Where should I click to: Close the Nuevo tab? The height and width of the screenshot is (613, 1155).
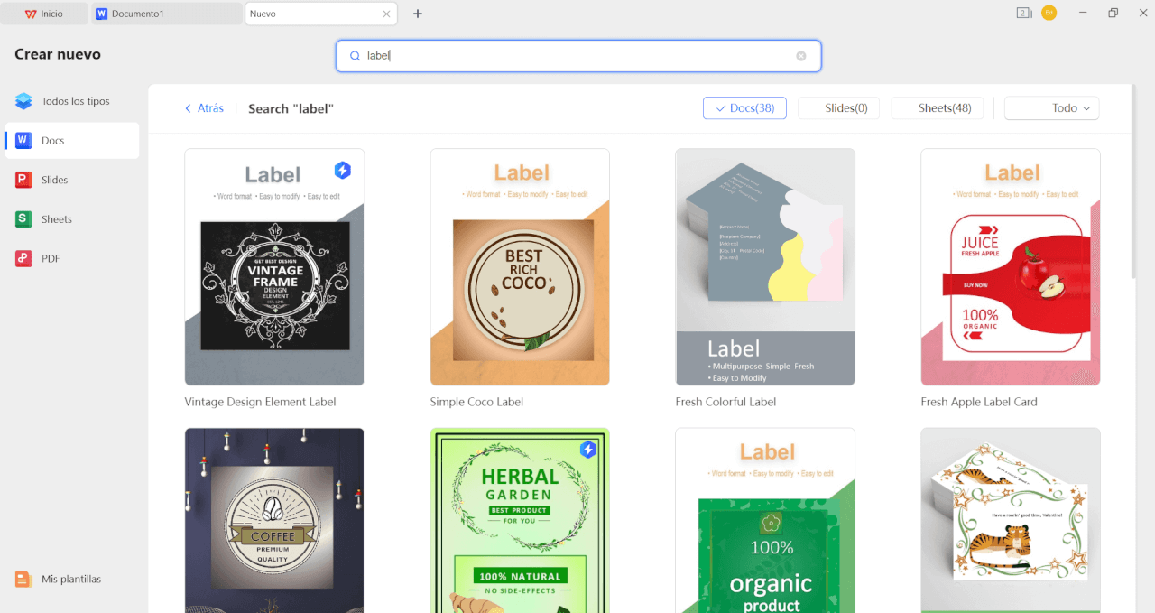(x=387, y=14)
